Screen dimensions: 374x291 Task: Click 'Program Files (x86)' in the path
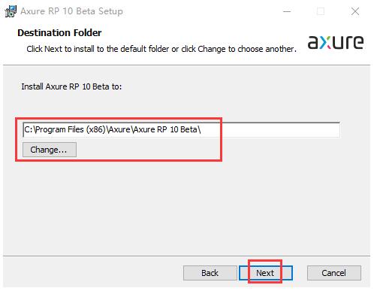click(x=71, y=129)
